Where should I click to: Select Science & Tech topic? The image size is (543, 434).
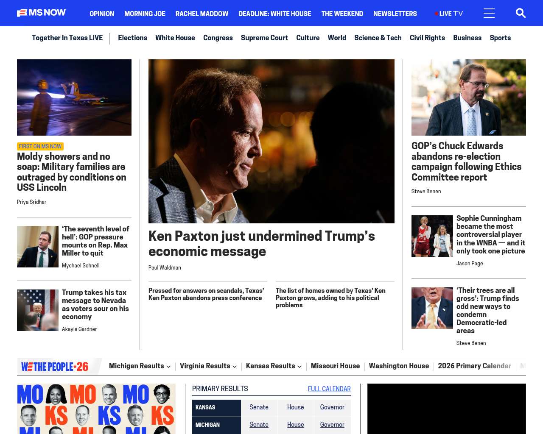click(378, 38)
